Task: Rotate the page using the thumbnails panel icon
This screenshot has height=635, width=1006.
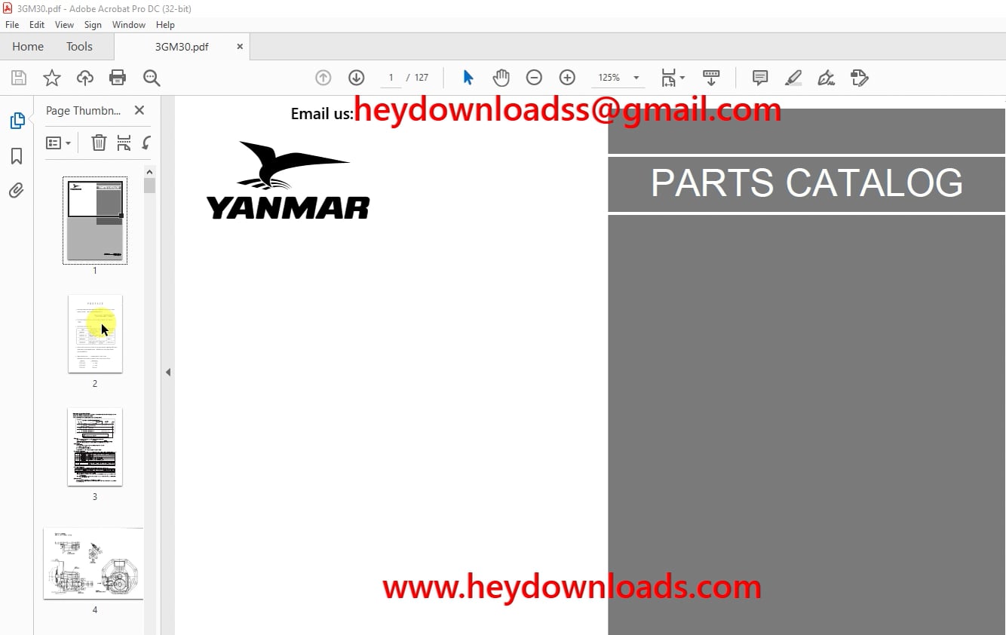Action: click(146, 143)
